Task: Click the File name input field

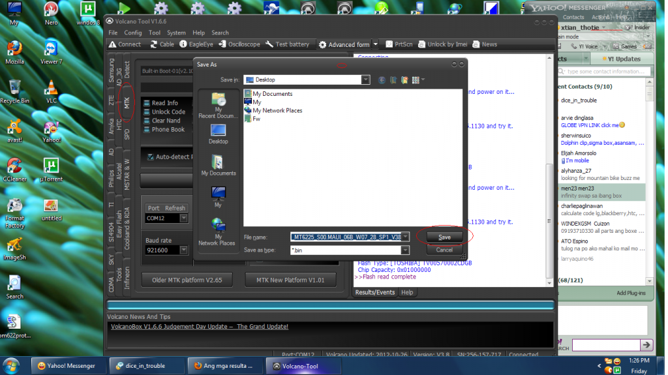Action: click(346, 237)
